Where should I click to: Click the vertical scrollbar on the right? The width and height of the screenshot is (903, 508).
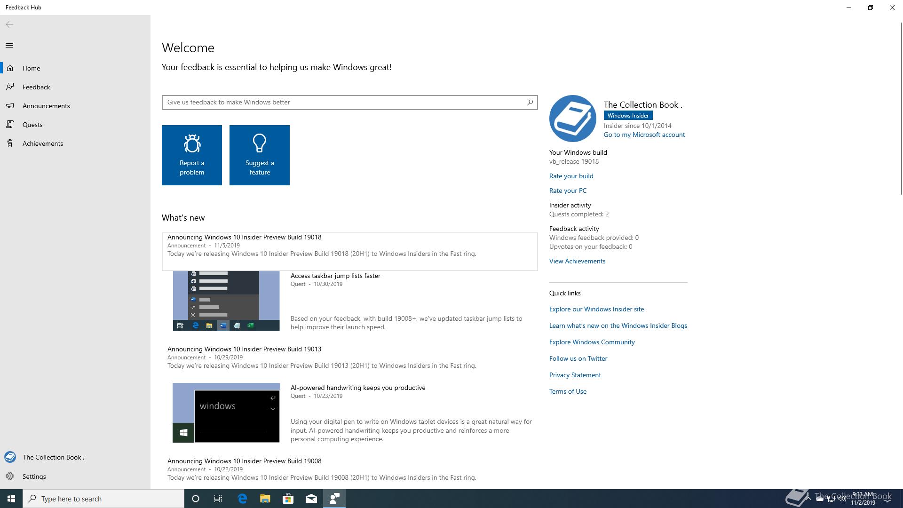901,108
